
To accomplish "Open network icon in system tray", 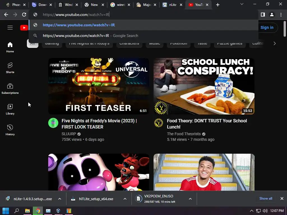I will (x=258, y=211).
